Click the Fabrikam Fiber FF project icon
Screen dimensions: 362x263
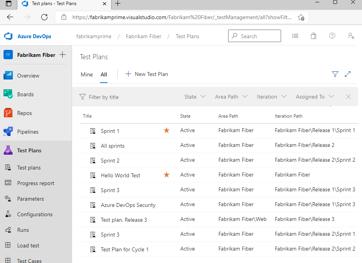8,55
